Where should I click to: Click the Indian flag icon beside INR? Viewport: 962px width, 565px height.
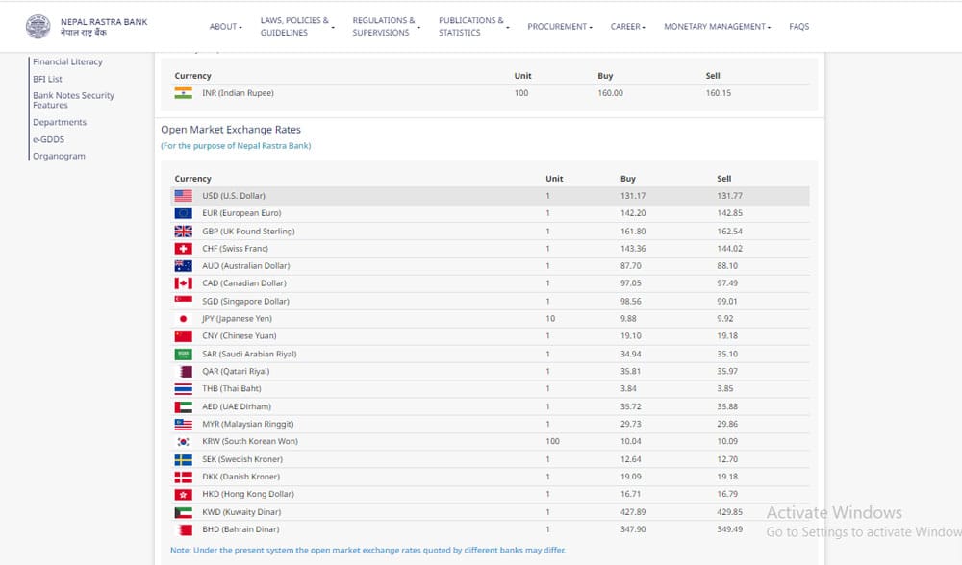(x=183, y=93)
